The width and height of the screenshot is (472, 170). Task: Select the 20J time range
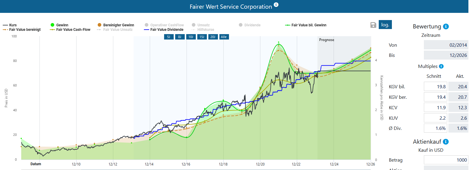click(213, 37)
